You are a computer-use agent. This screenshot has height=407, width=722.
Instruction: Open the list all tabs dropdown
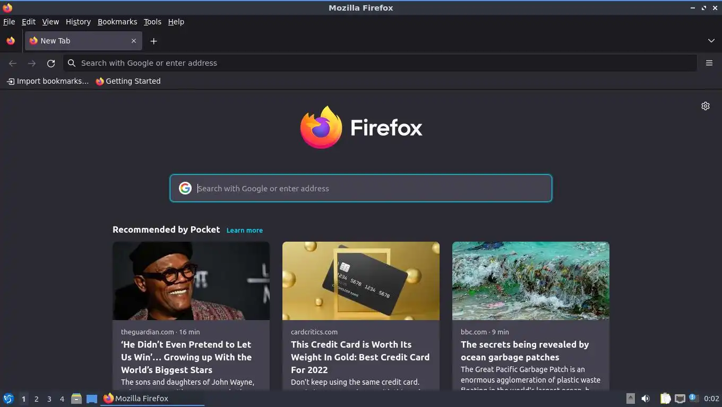(x=711, y=41)
